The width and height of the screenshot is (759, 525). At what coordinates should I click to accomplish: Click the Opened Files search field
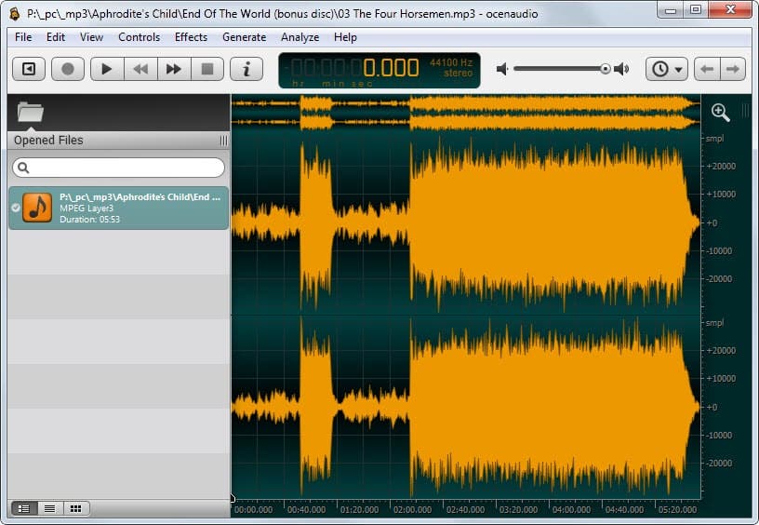click(118, 168)
